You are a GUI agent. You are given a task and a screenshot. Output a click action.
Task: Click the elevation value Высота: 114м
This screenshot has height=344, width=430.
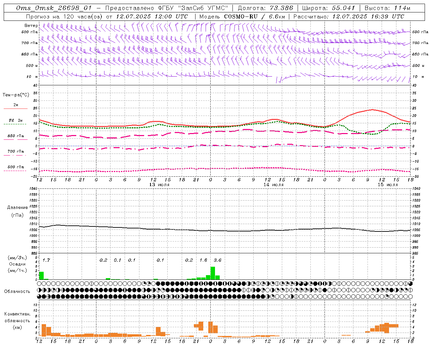pos(387,8)
